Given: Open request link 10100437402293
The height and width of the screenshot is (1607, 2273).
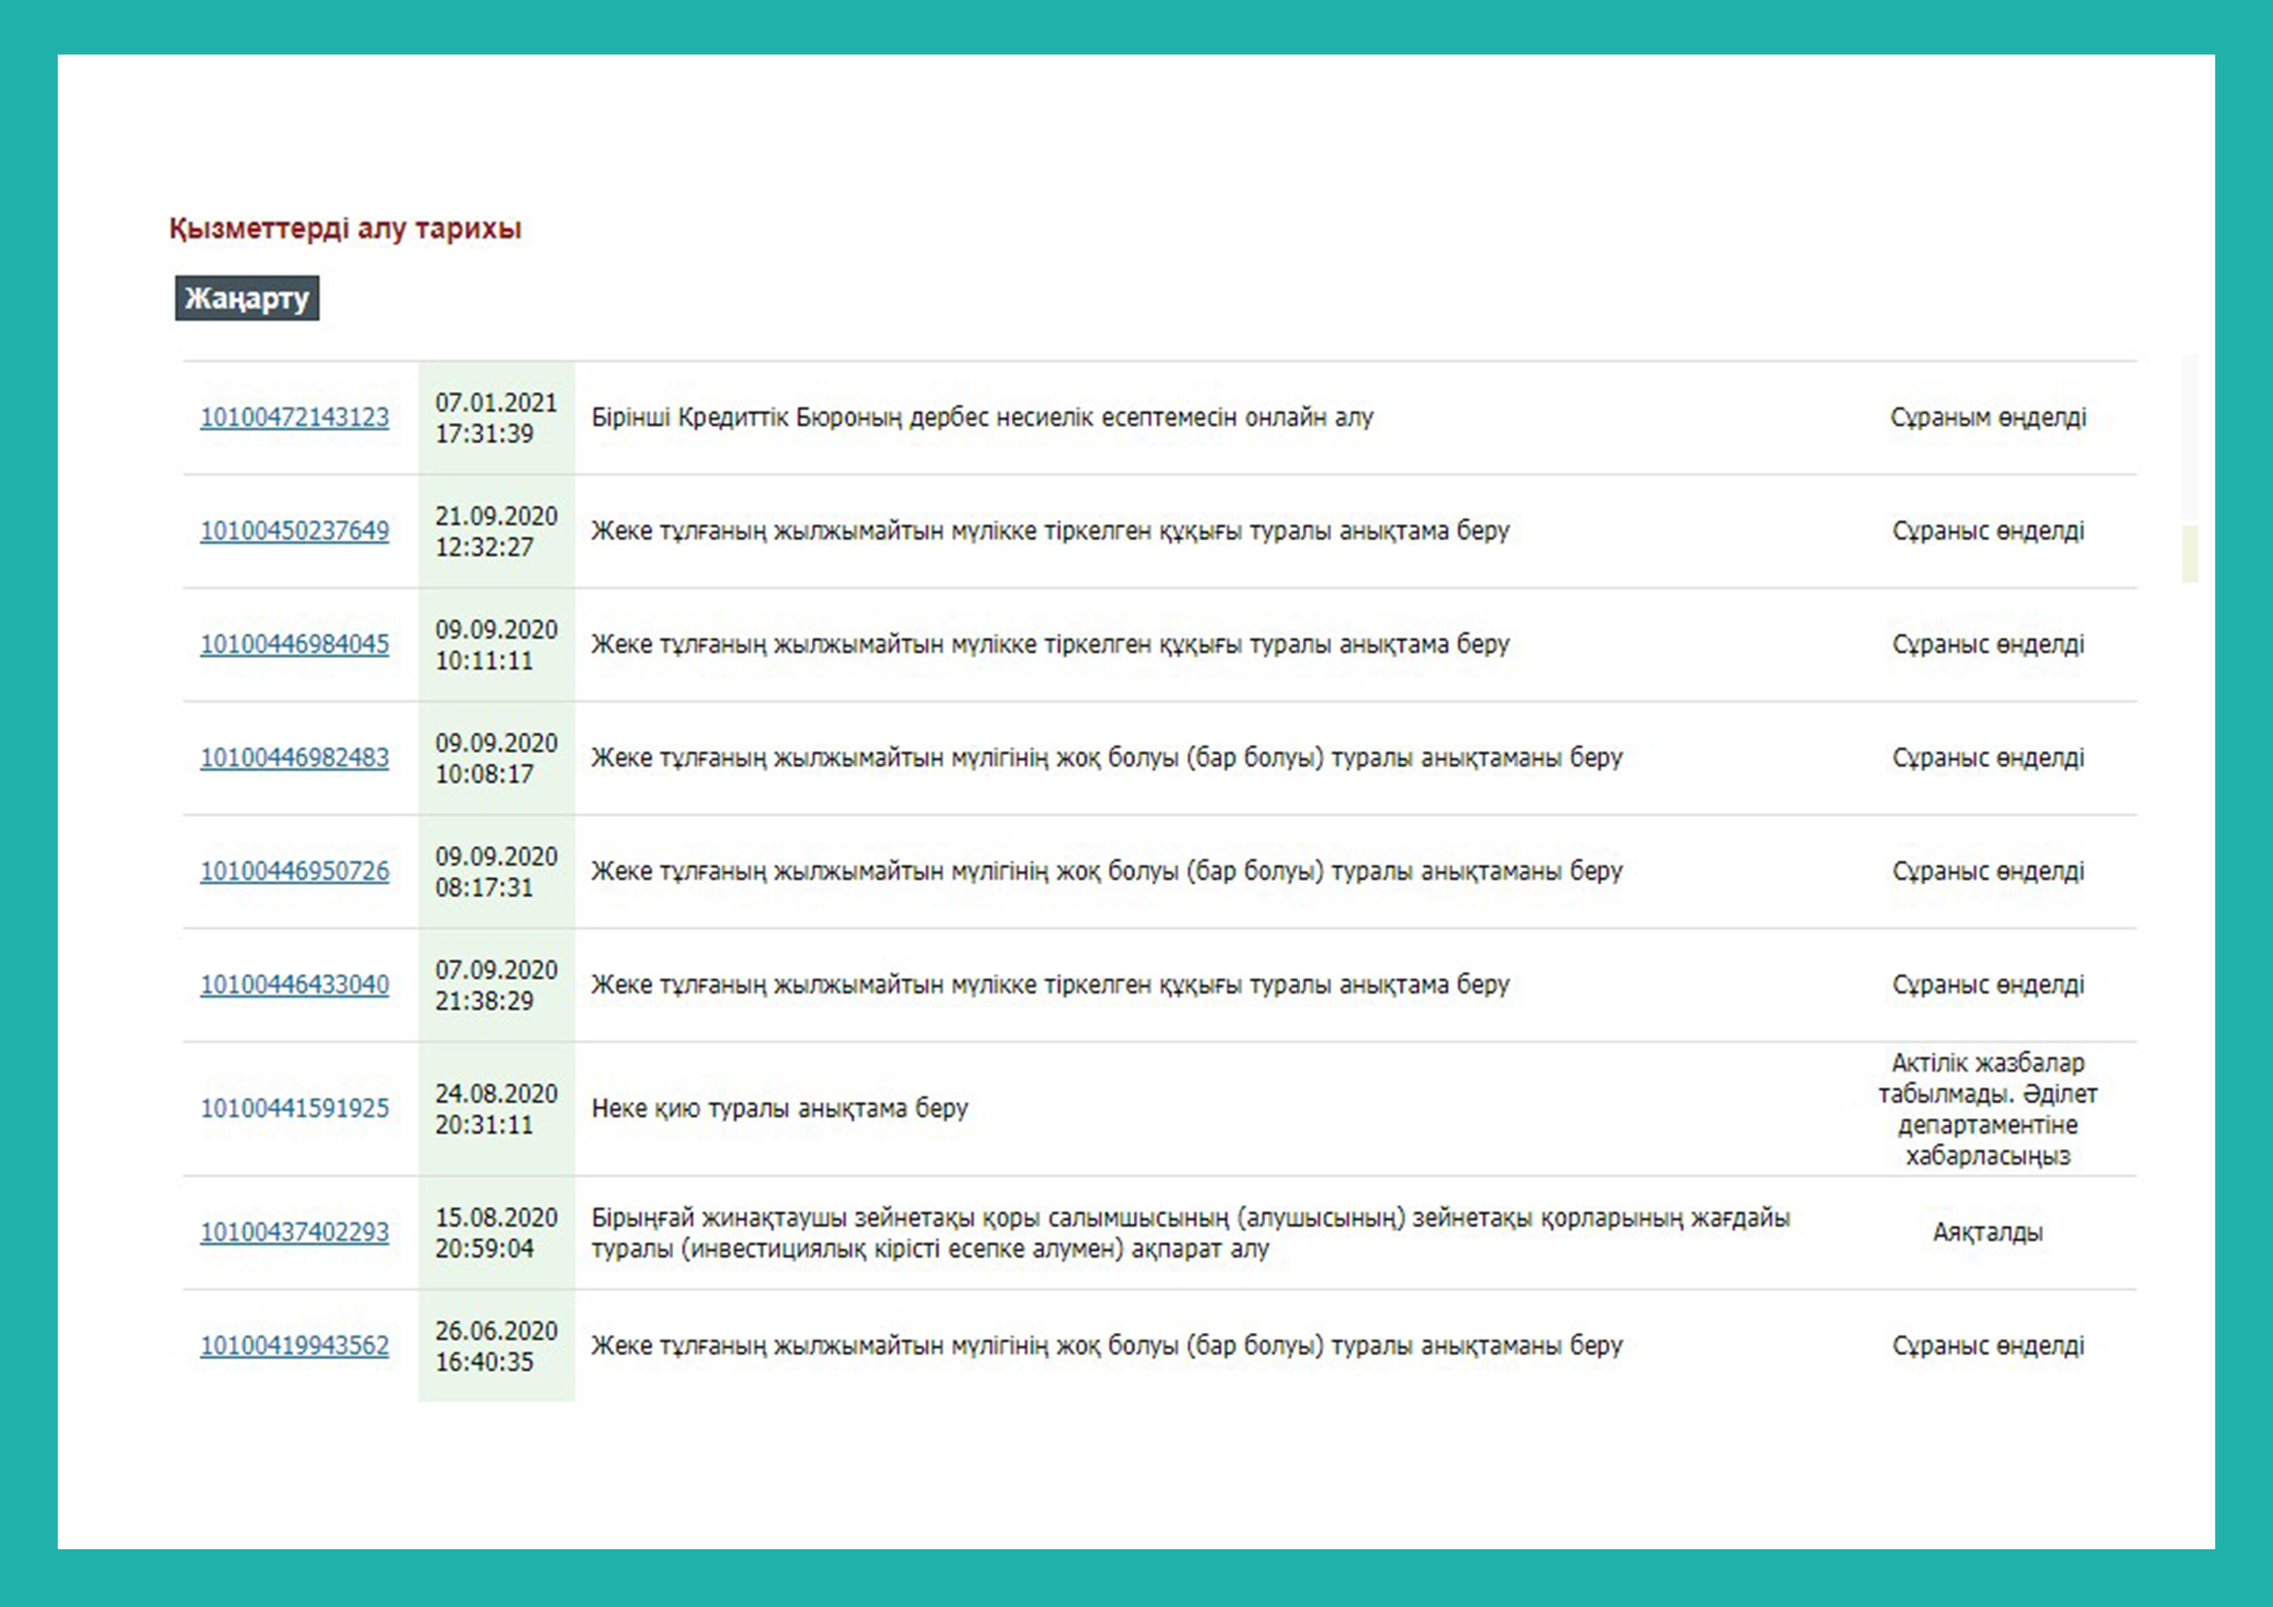Looking at the screenshot, I should click(x=294, y=1232).
